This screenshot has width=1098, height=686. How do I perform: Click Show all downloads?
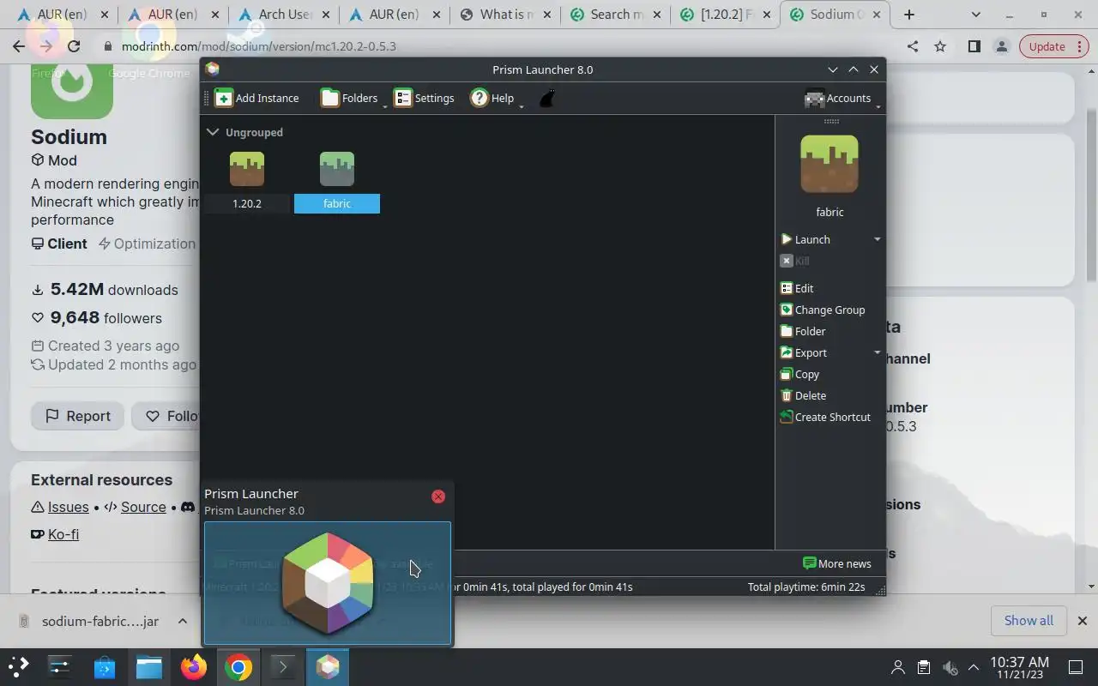[x=1029, y=620]
